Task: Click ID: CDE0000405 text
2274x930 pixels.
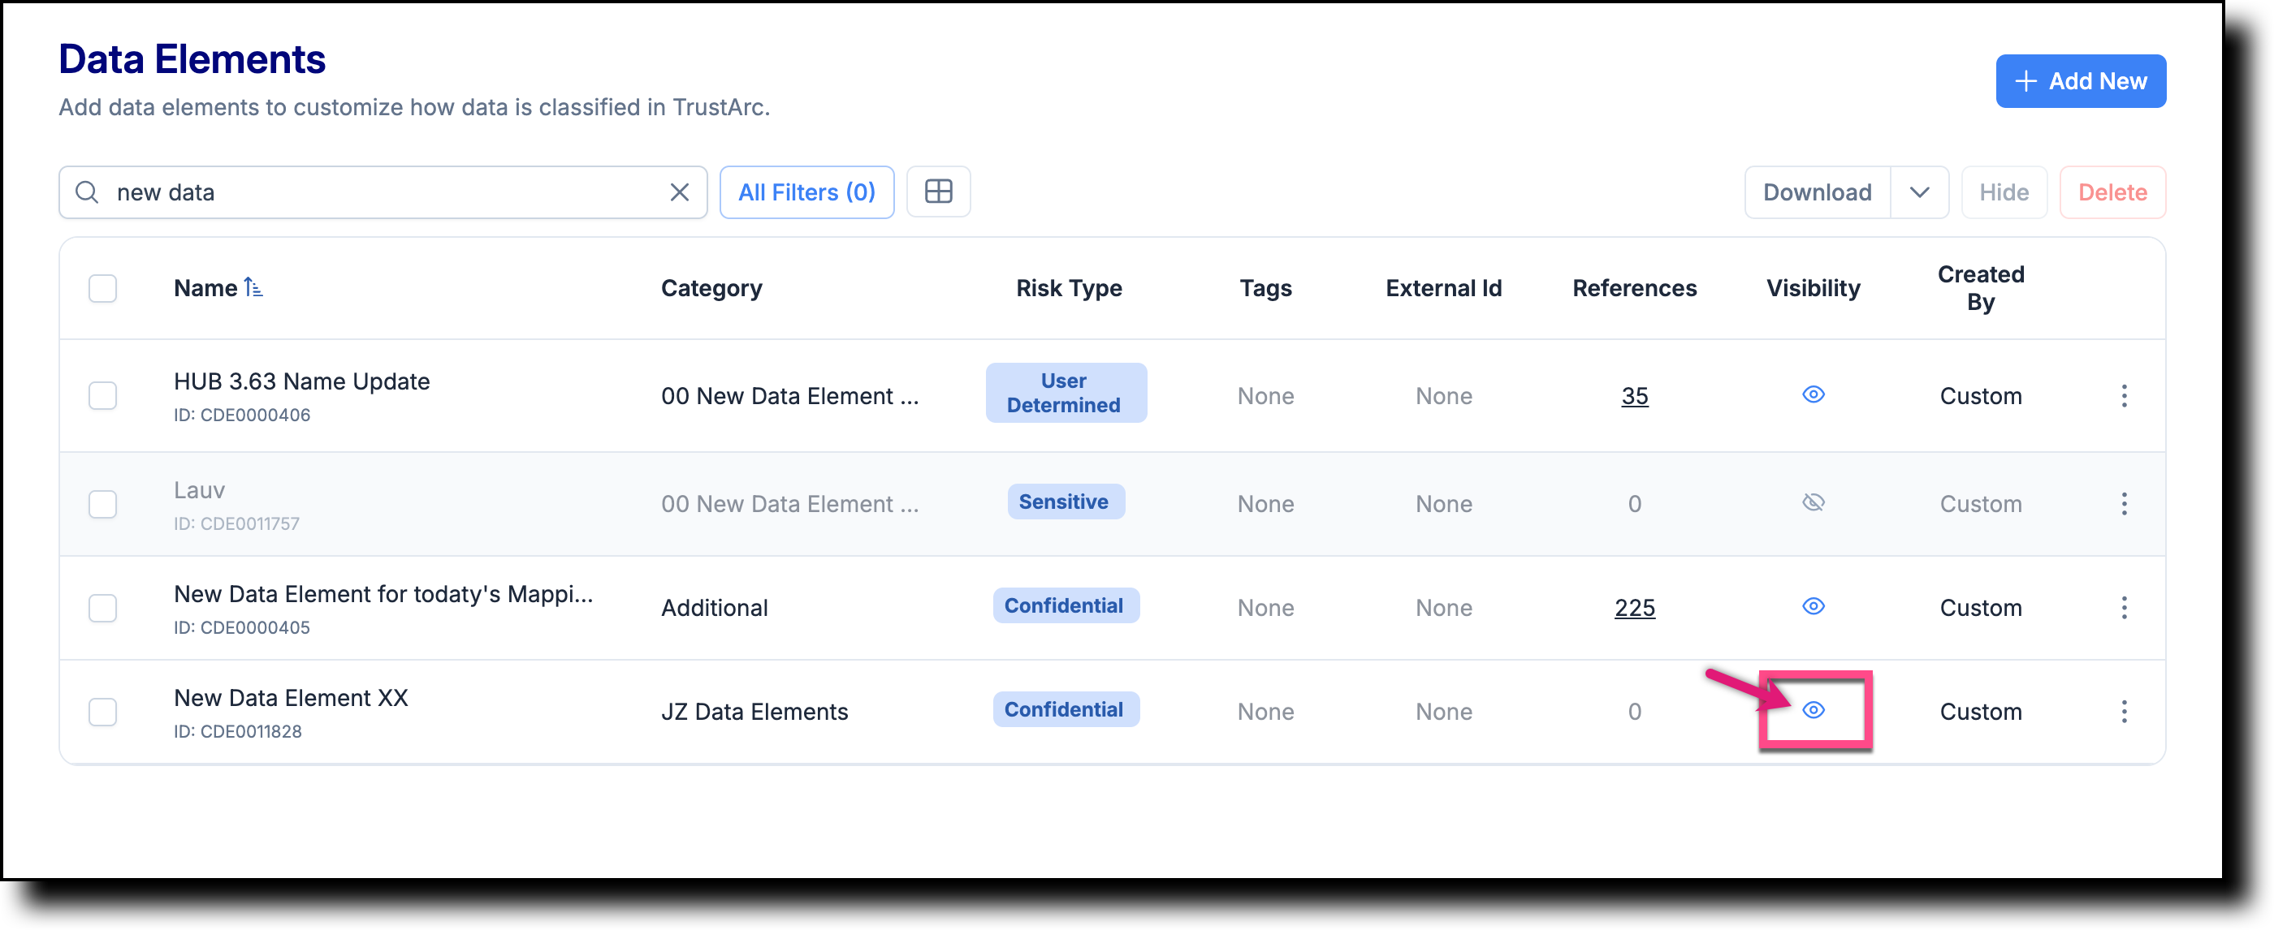Action: pos(242,627)
